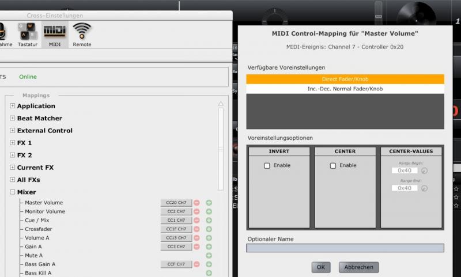Select Inc.-Dec. Normal Fader/Knob preset
461x277 pixels.
point(345,89)
